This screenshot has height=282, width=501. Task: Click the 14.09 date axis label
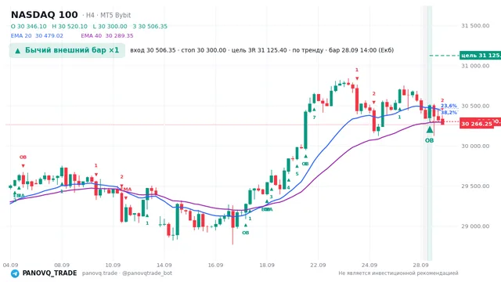164,265
